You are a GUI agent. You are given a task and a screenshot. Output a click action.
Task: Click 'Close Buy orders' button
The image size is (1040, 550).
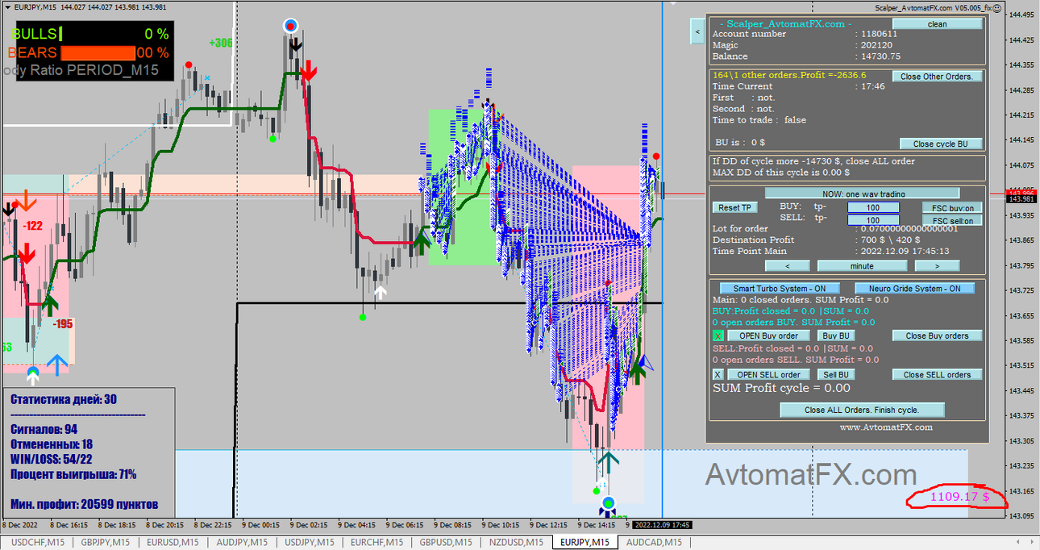point(938,335)
